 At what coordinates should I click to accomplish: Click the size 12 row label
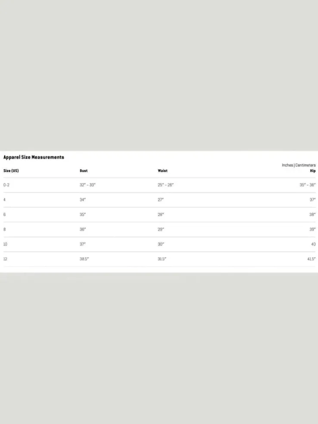(5, 259)
